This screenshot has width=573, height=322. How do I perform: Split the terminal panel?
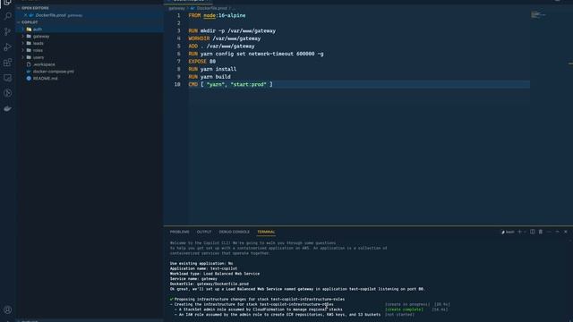(x=533, y=232)
